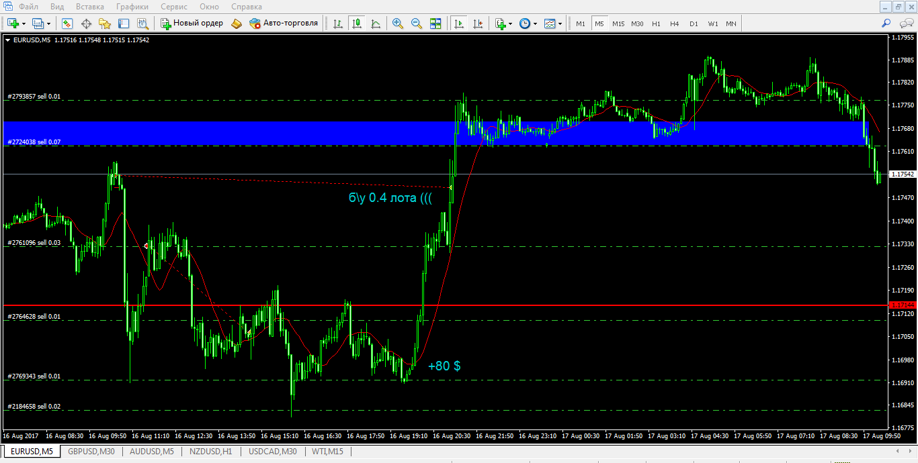Select the M15 timeframe
Screen dimensions: 918x463
point(618,23)
